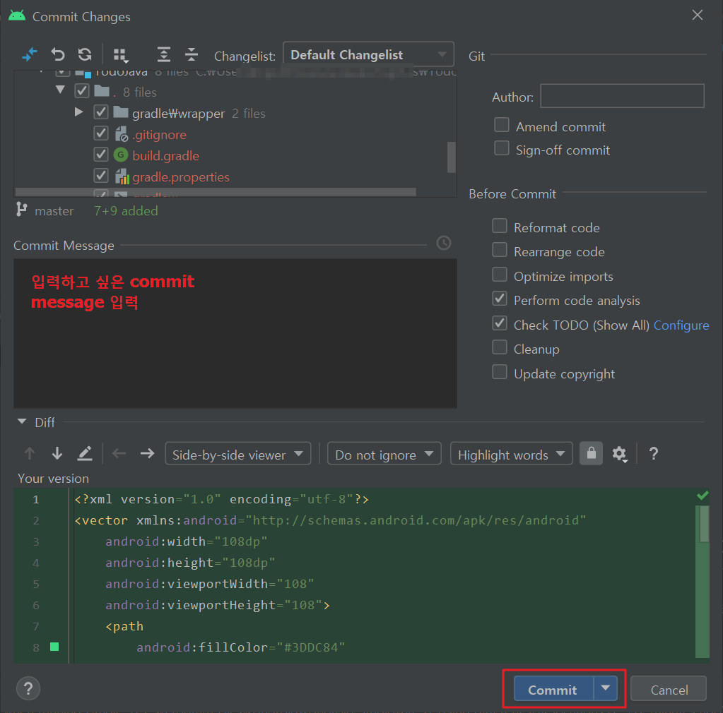Click inside the Commit Message text area
This screenshot has height=713, width=723.
[235, 333]
